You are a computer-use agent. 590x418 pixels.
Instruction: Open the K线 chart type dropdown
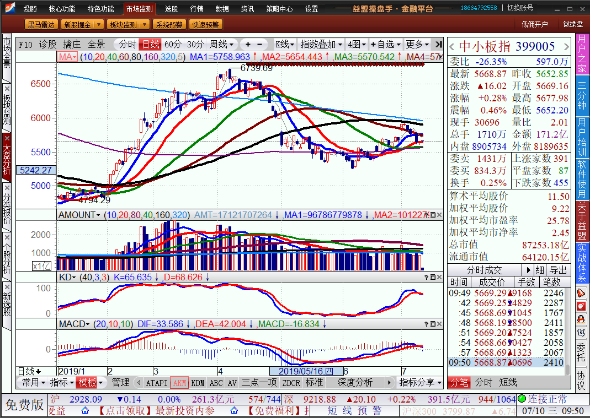[x=284, y=44]
